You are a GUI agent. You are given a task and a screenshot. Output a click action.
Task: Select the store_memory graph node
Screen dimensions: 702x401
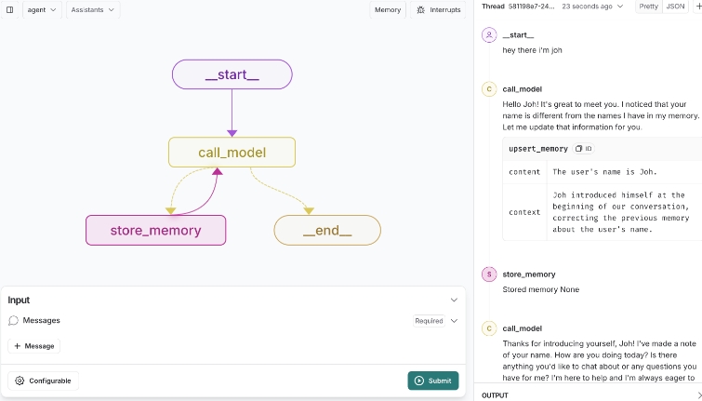pos(155,231)
